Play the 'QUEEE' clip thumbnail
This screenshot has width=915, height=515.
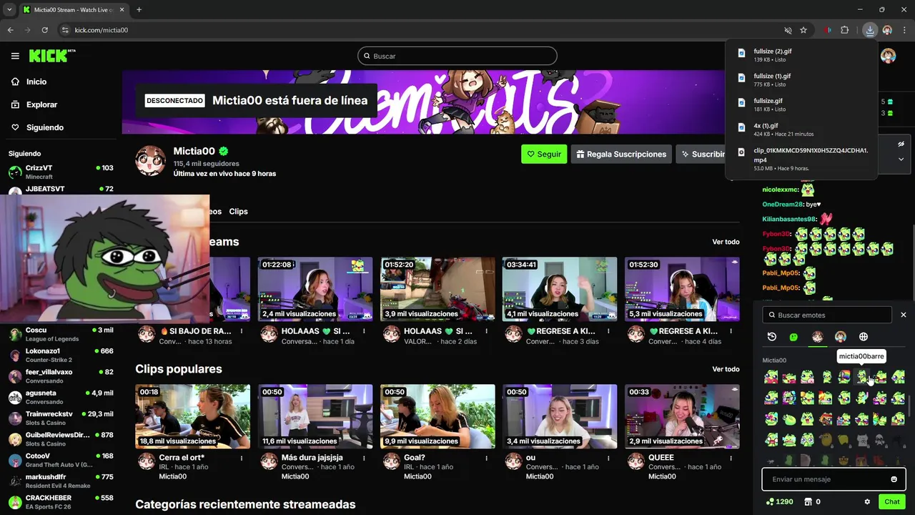pyautogui.click(x=682, y=416)
